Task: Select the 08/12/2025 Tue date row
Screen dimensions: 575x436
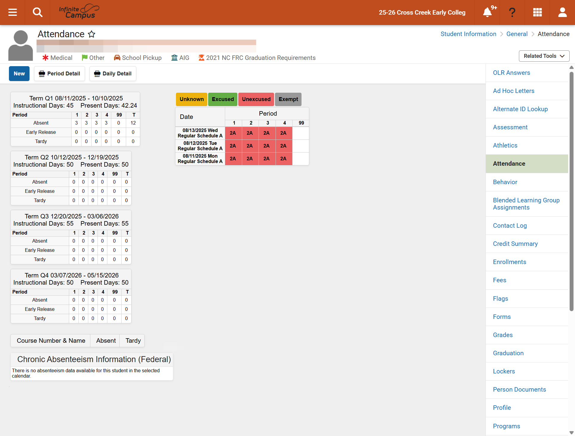Action: (200, 146)
